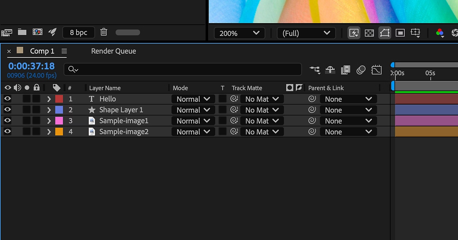Click the 0:00:37:18 current time display
Screen dimensions: 458x240
click(31, 66)
